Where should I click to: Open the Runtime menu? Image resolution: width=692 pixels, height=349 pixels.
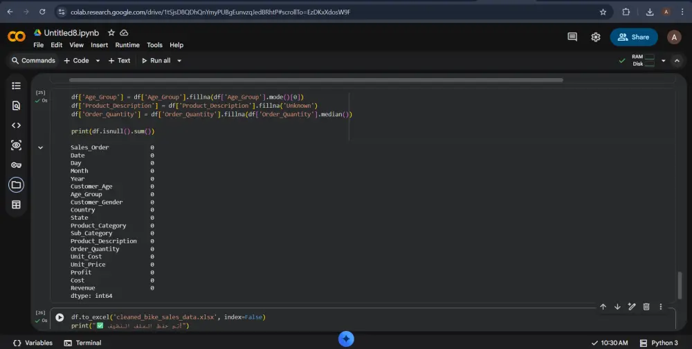coord(127,45)
